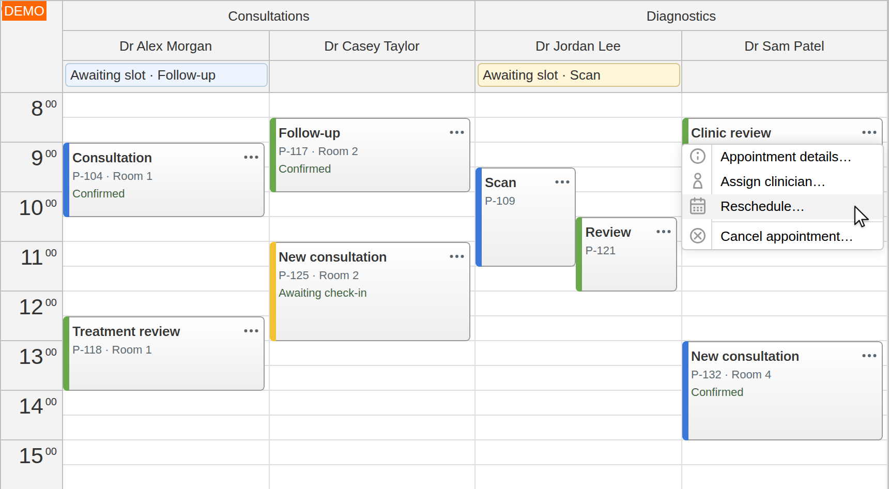This screenshot has height=489, width=889.
Task: Select the Dr Sam Patel column header
Action: (784, 46)
